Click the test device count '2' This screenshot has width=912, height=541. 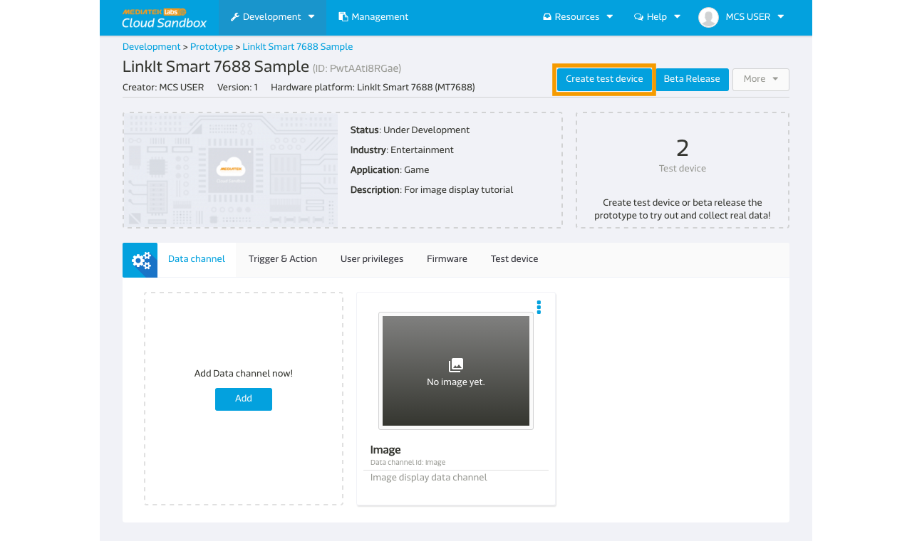[x=683, y=148]
